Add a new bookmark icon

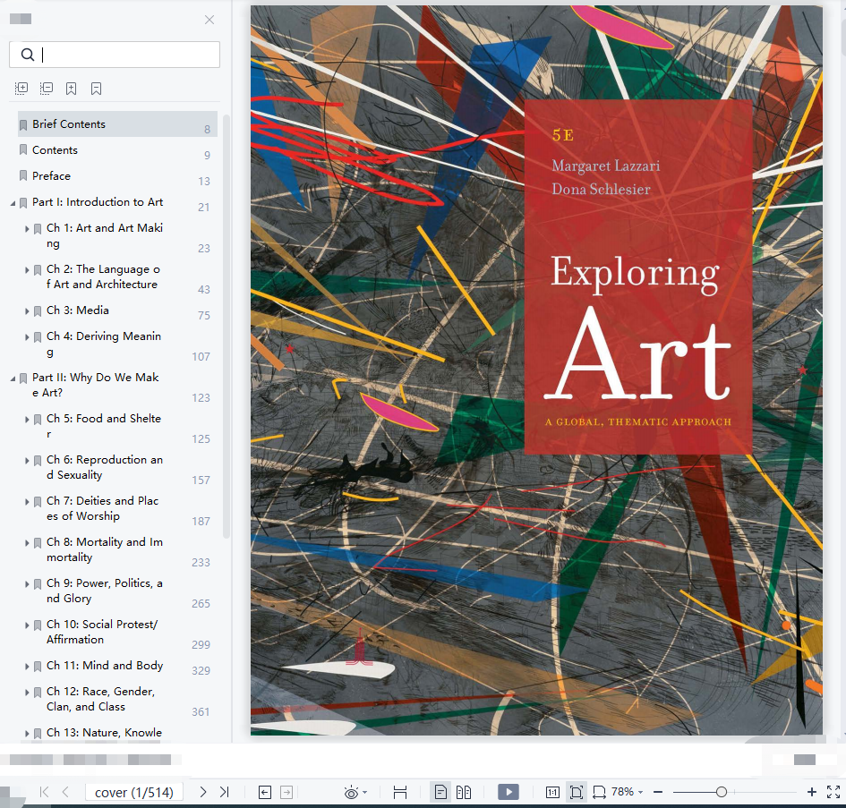point(72,89)
